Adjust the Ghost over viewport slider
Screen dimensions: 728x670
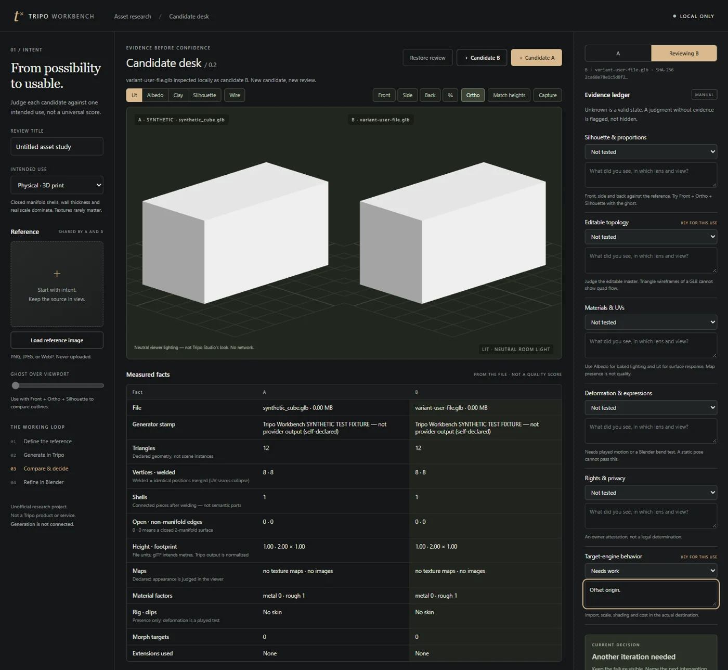[x=57, y=385]
